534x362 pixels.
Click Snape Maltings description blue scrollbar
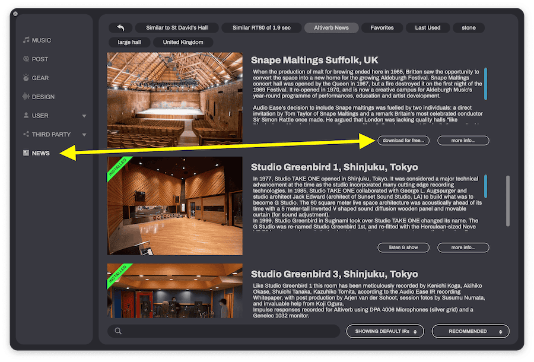pos(485,84)
